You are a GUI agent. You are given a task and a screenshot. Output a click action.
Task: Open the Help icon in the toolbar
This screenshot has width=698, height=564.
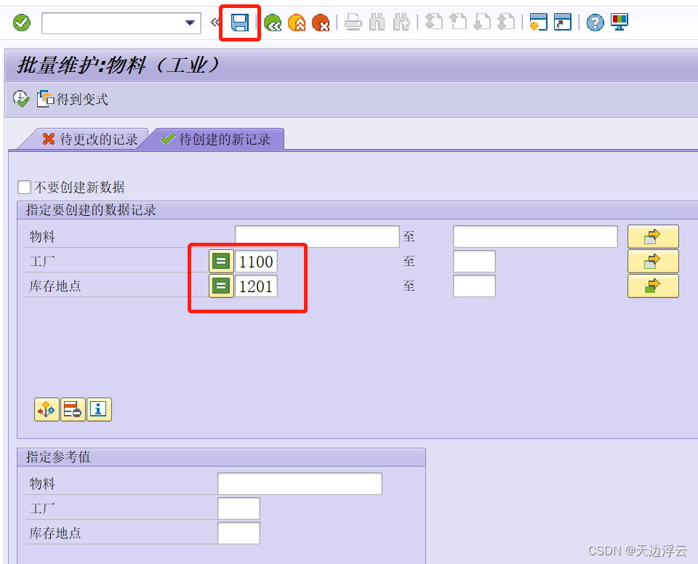[595, 22]
